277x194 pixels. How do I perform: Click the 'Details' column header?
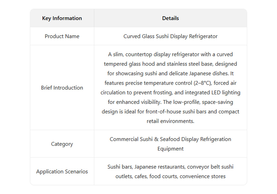click(170, 18)
